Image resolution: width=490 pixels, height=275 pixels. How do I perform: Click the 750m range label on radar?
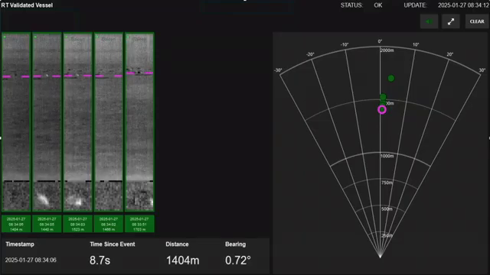click(387, 183)
